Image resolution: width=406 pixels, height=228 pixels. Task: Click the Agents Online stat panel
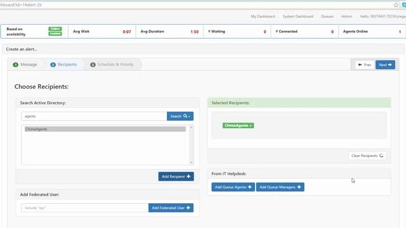[x=372, y=32]
